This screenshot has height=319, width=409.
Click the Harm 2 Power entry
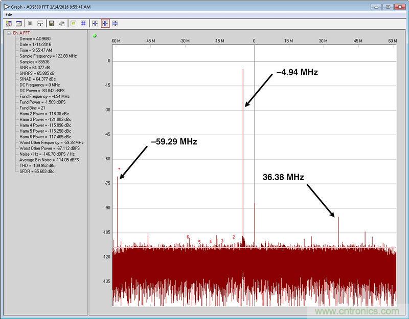click(x=45, y=114)
